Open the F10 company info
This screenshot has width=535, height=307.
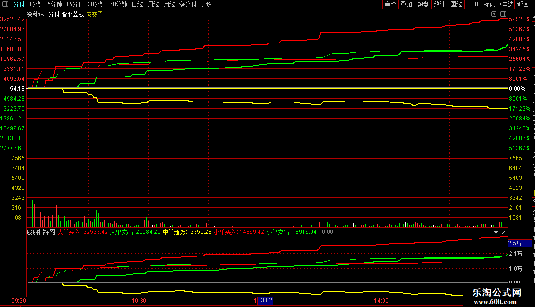[473, 4]
